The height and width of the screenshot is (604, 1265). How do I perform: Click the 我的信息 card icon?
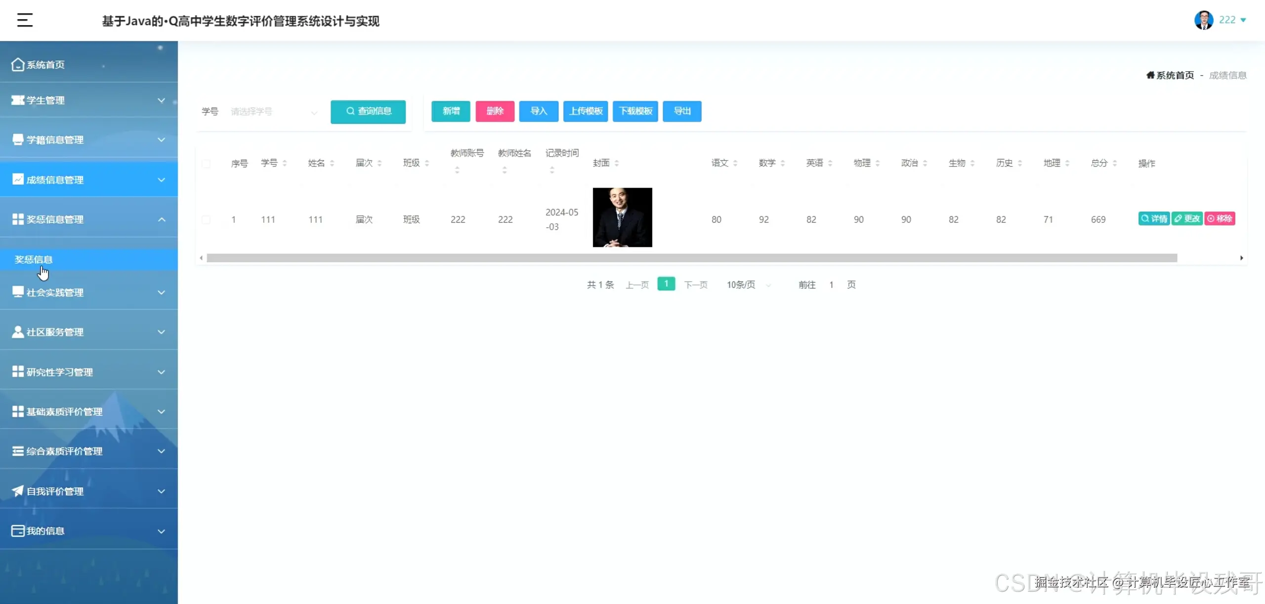[x=18, y=531]
